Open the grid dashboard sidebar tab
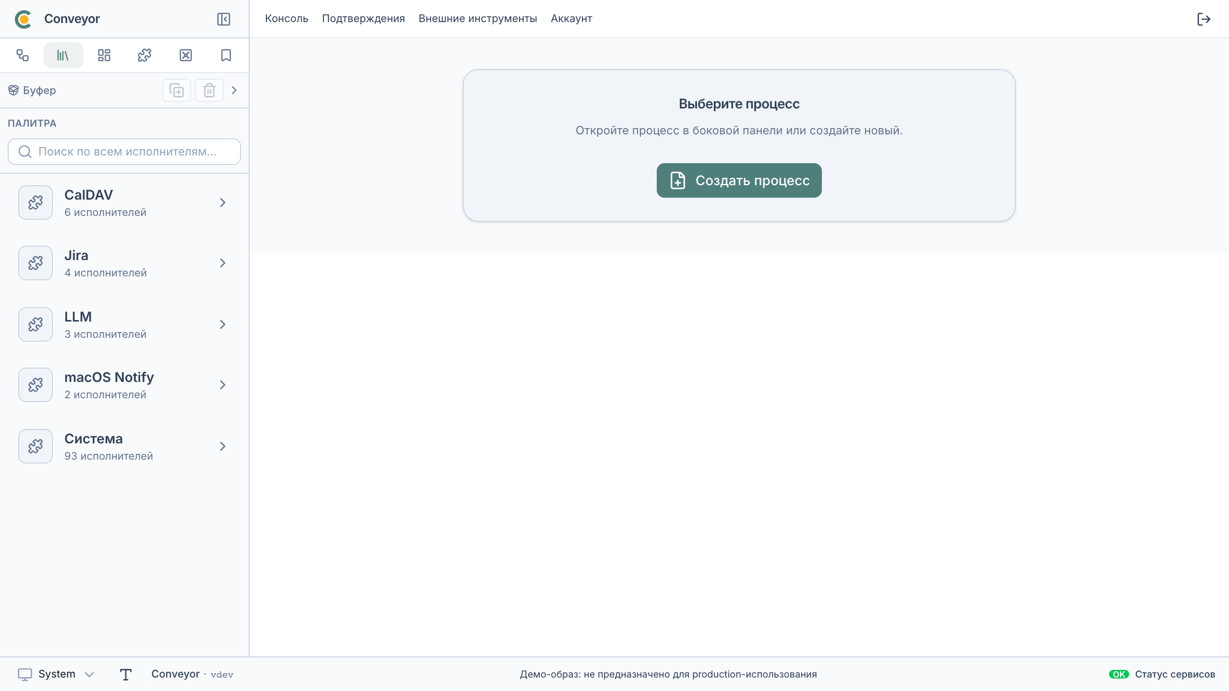Screen dimensions: 1229x691 pyautogui.click(x=104, y=55)
